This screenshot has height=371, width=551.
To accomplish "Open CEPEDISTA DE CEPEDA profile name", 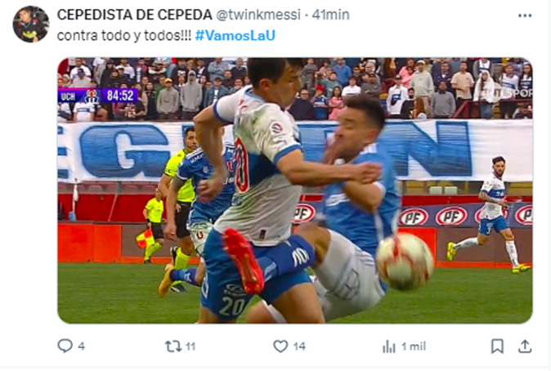I will [x=135, y=15].
